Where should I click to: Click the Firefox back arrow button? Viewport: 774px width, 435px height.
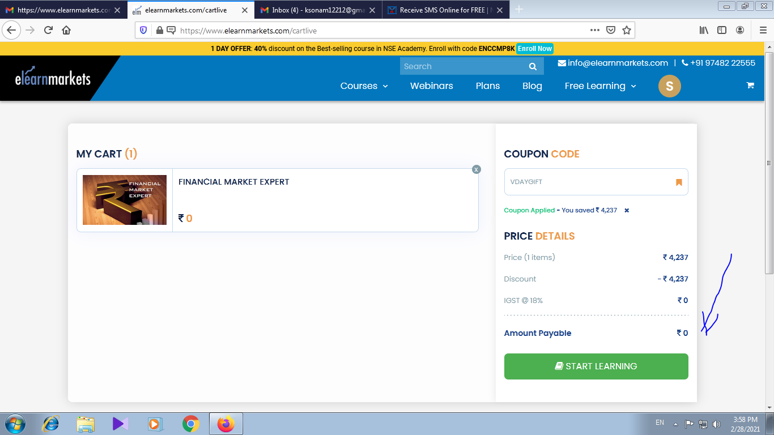(x=11, y=30)
